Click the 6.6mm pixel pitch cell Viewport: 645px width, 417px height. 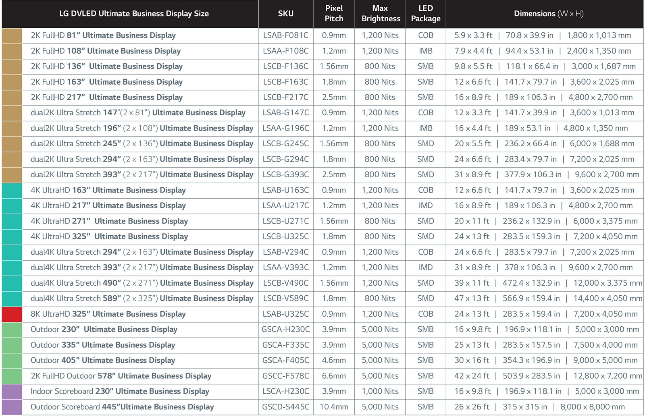(x=334, y=376)
